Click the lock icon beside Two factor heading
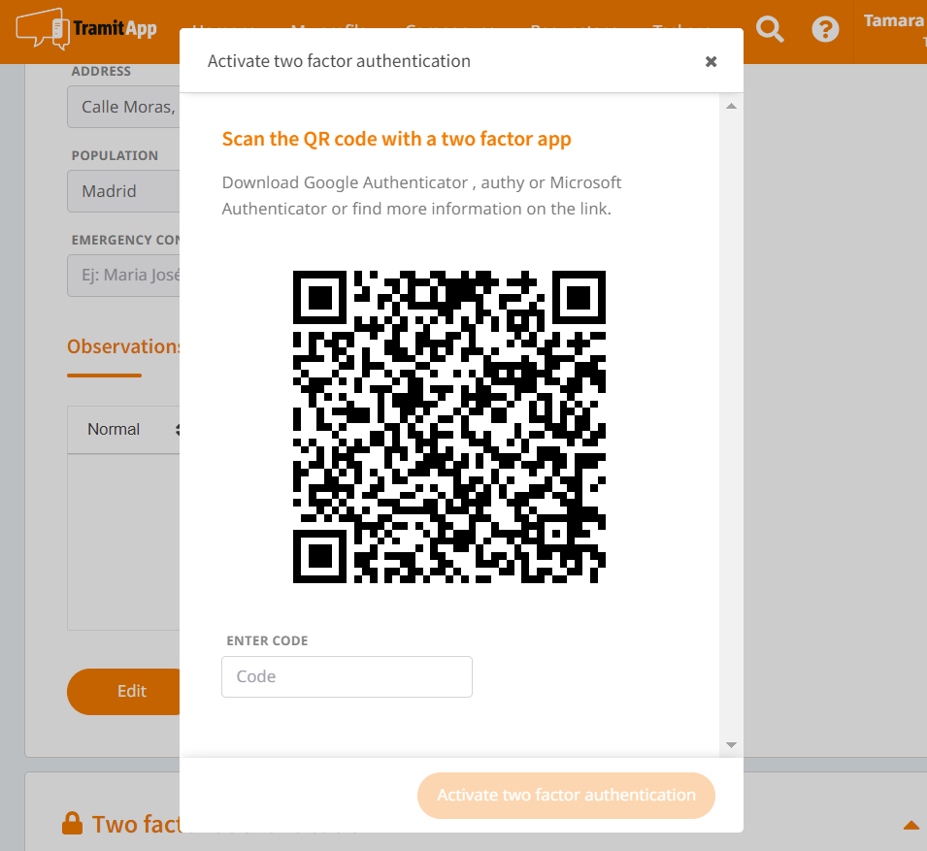The image size is (927, 851). (x=72, y=825)
